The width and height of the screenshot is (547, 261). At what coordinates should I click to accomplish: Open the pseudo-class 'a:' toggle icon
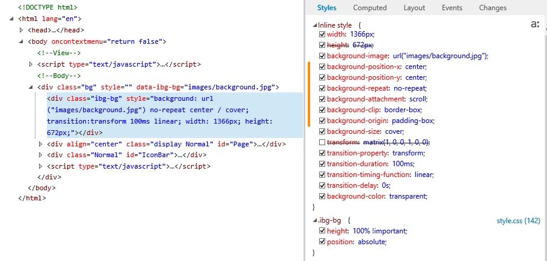click(535, 24)
